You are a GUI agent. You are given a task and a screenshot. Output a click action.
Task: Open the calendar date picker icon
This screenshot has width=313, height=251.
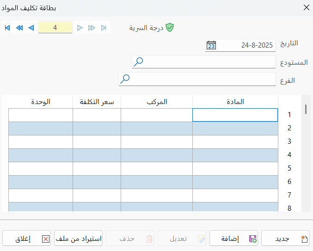tap(211, 45)
